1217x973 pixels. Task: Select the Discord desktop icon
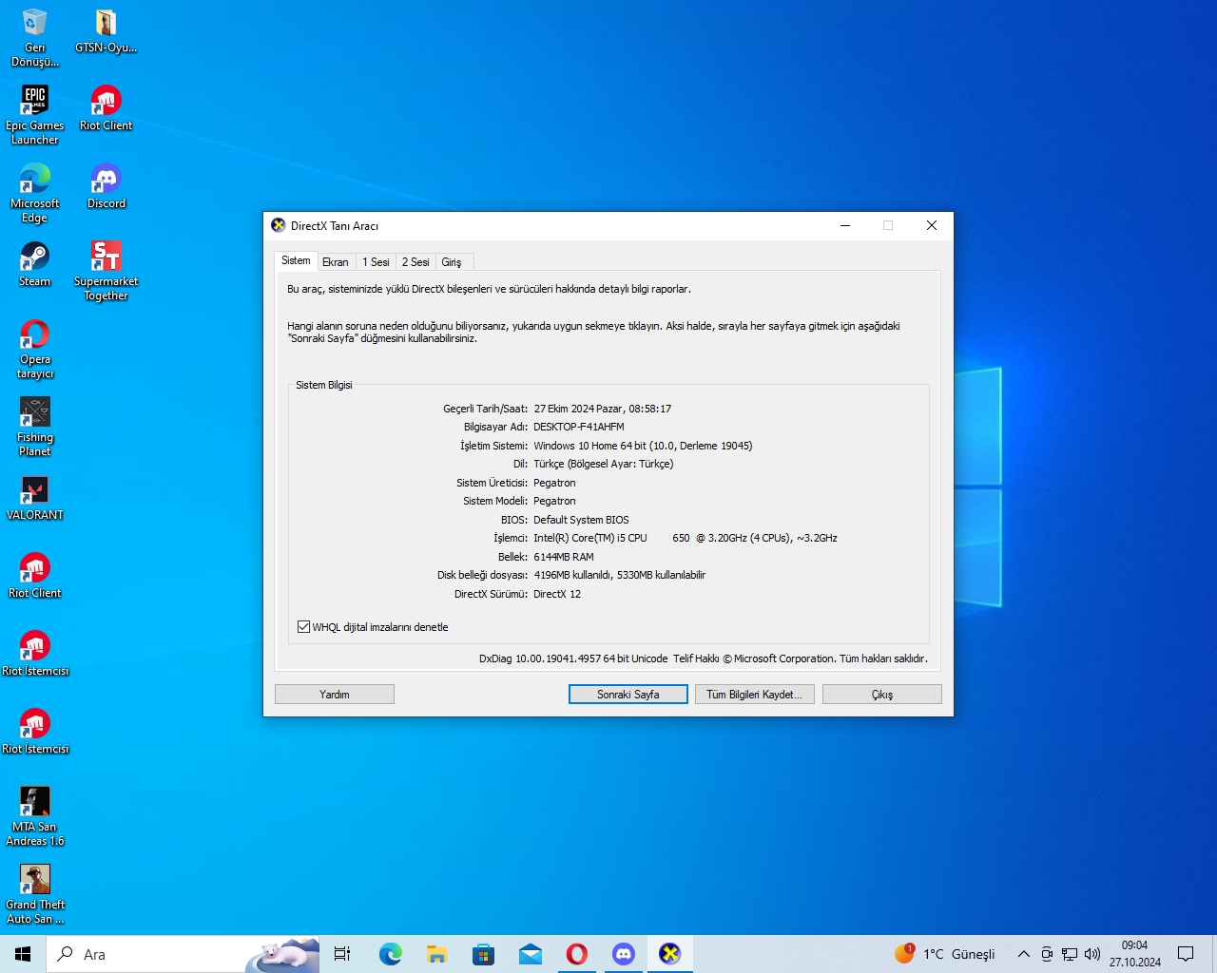(x=106, y=180)
